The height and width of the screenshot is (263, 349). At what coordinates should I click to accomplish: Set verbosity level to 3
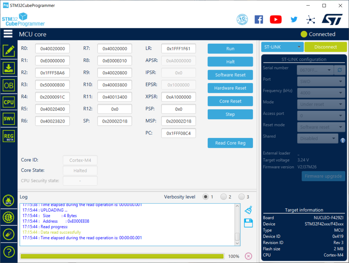pyautogui.click(x=241, y=197)
